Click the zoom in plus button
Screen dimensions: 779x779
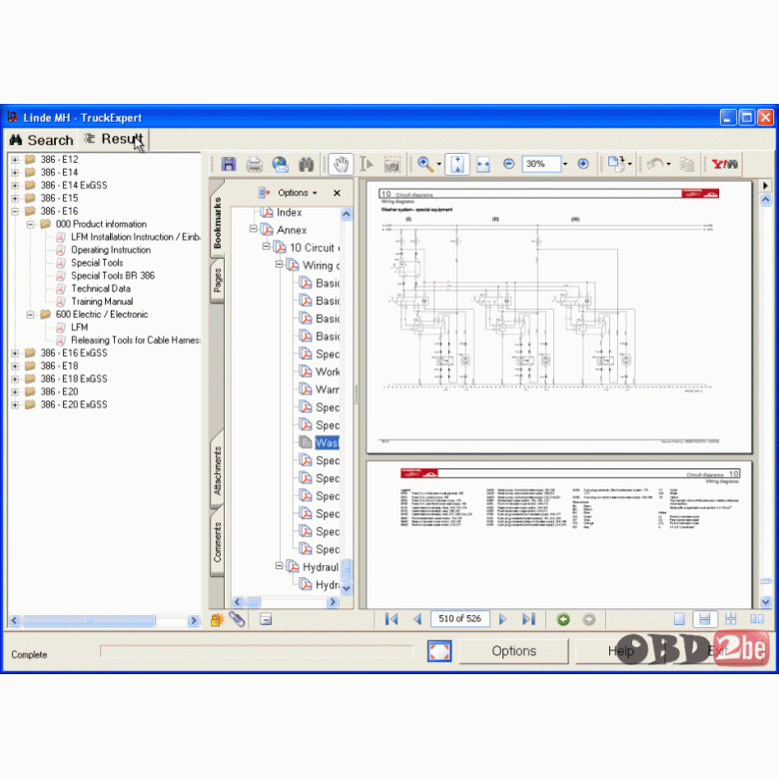(583, 164)
